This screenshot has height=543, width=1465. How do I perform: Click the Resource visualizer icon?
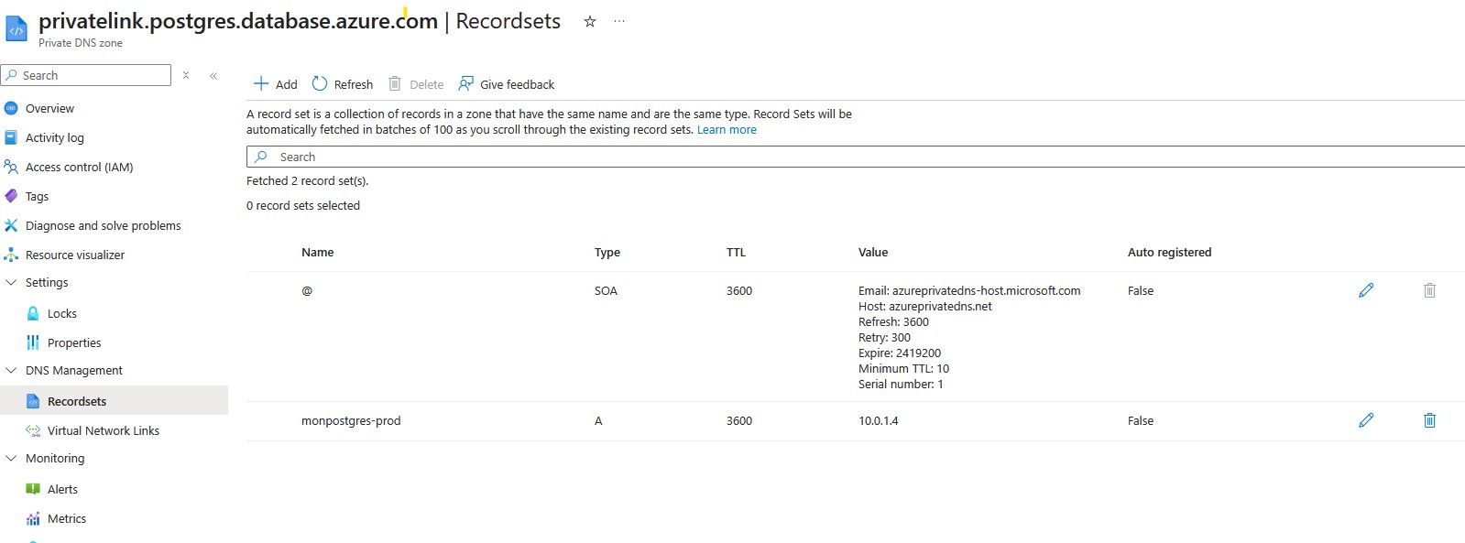(x=11, y=255)
